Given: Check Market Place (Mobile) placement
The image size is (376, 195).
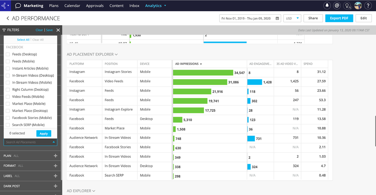Looking at the screenshot, I should coord(8,104).
